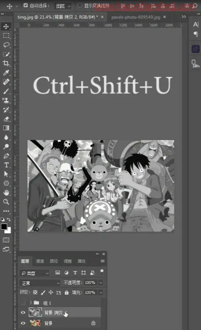The height and width of the screenshot is (330, 201).
Task: Show the 组 1 group visibility
Action: click(x=23, y=303)
